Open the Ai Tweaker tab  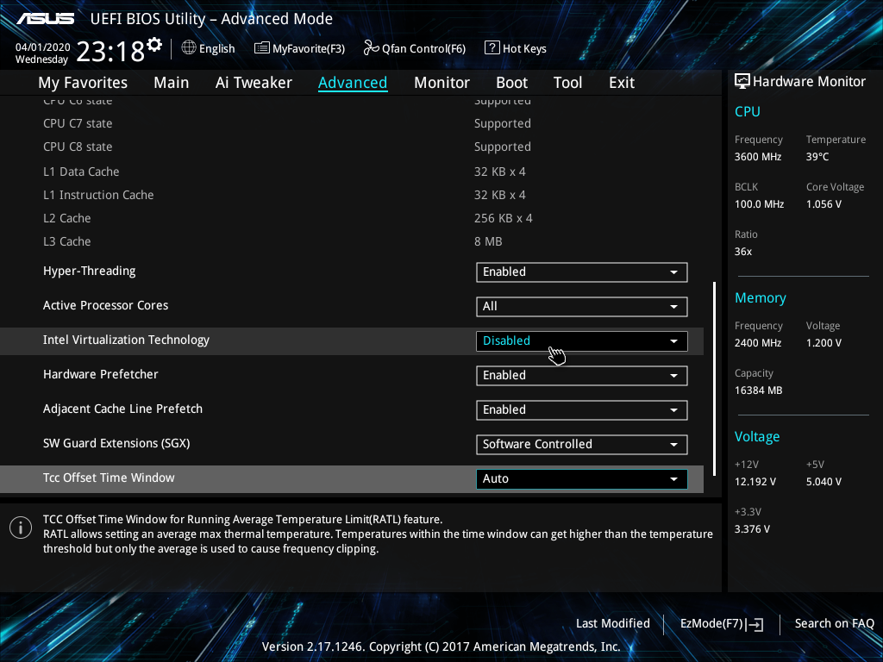pos(254,83)
